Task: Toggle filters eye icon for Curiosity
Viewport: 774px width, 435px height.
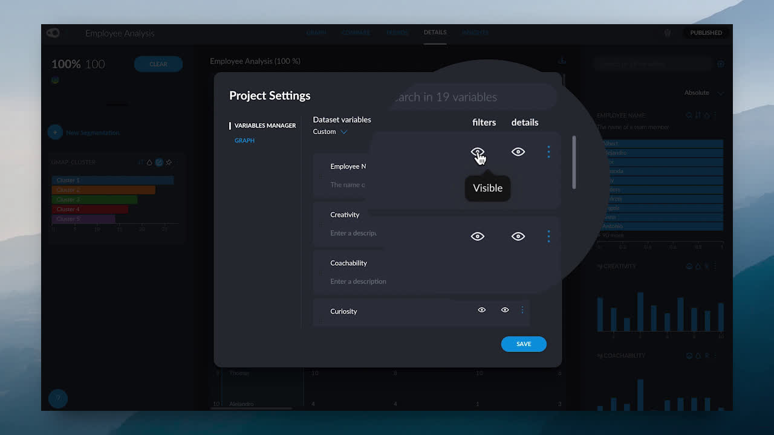Action: [x=482, y=310]
